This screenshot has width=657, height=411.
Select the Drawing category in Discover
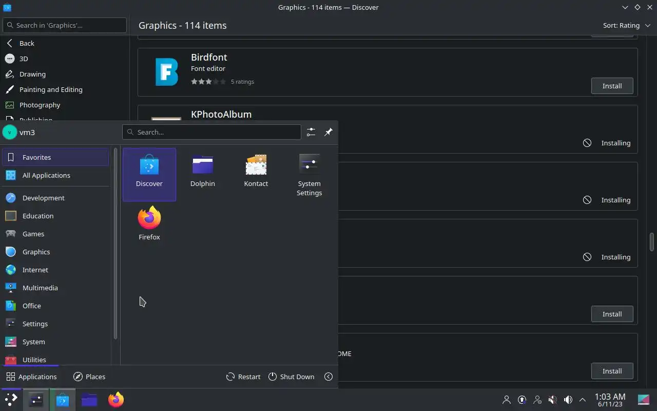[x=65, y=74]
